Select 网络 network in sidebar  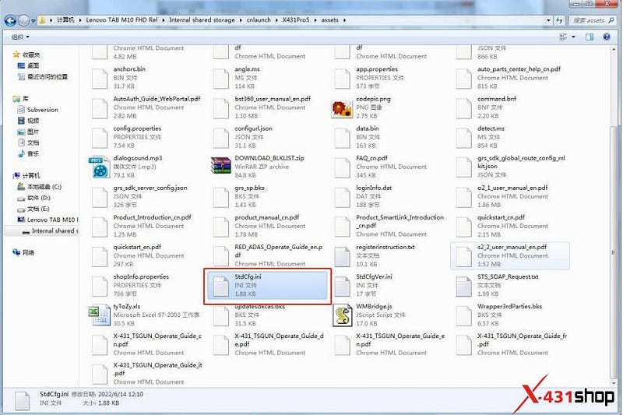click(x=23, y=252)
